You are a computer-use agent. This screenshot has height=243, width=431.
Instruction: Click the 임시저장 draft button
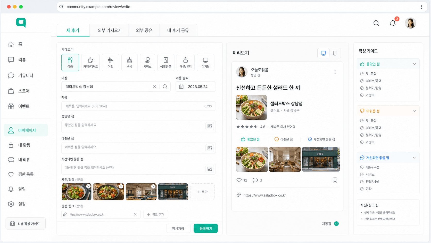tap(178, 228)
